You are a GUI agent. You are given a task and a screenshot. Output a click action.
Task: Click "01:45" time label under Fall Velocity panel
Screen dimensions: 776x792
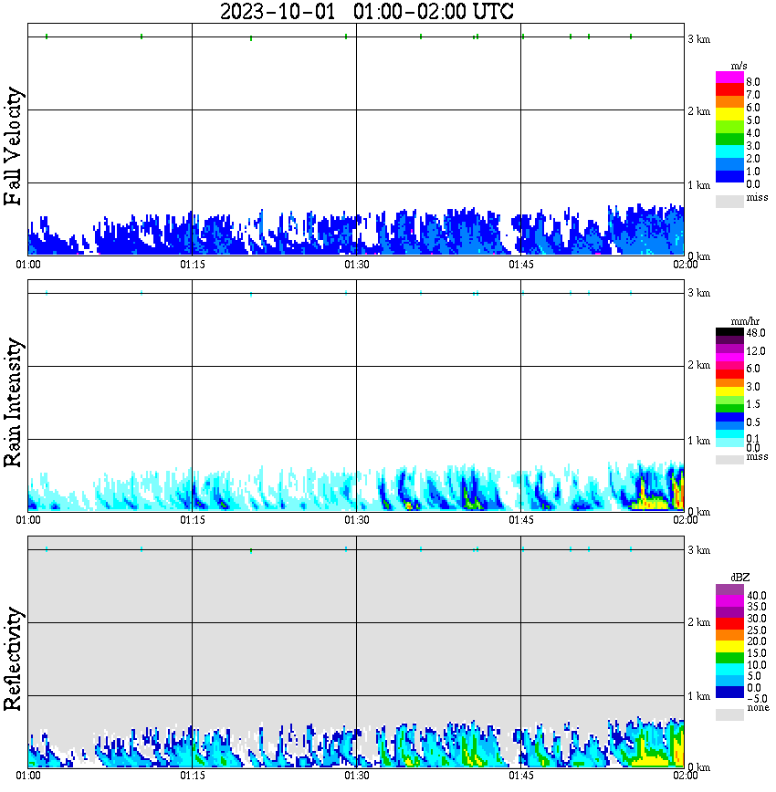coord(521,265)
